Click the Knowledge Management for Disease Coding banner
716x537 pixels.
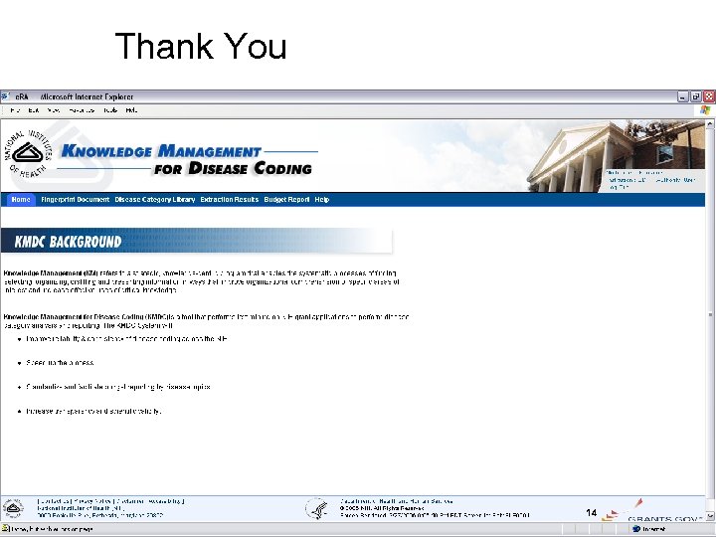click(187, 160)
